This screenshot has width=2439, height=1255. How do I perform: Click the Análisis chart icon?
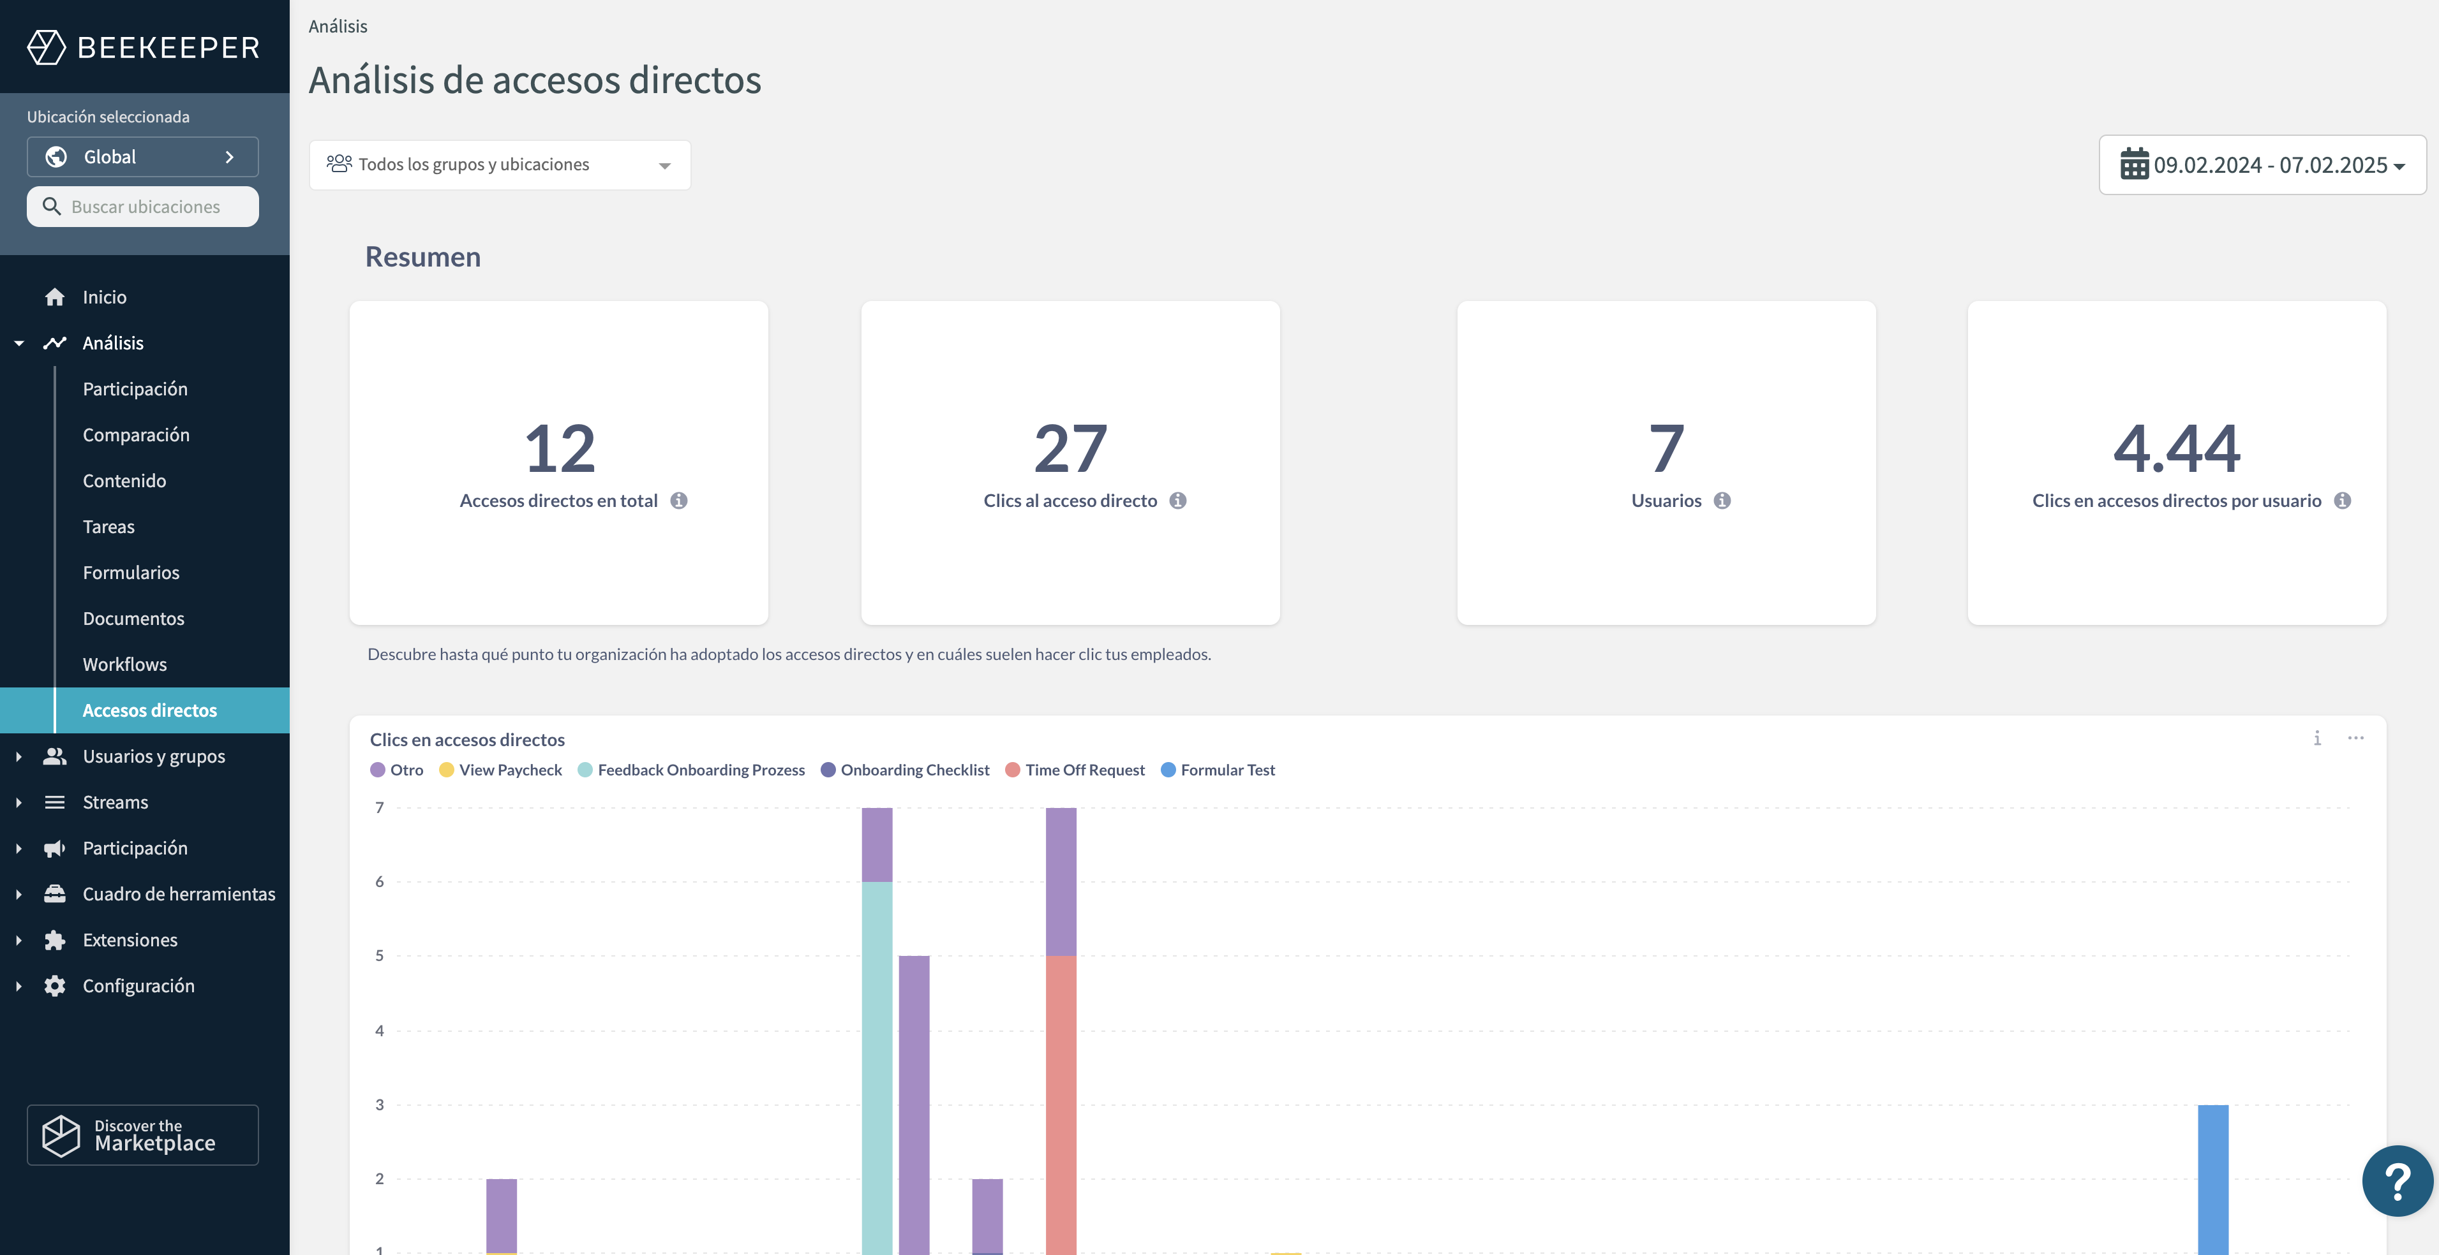pos(55,342)
